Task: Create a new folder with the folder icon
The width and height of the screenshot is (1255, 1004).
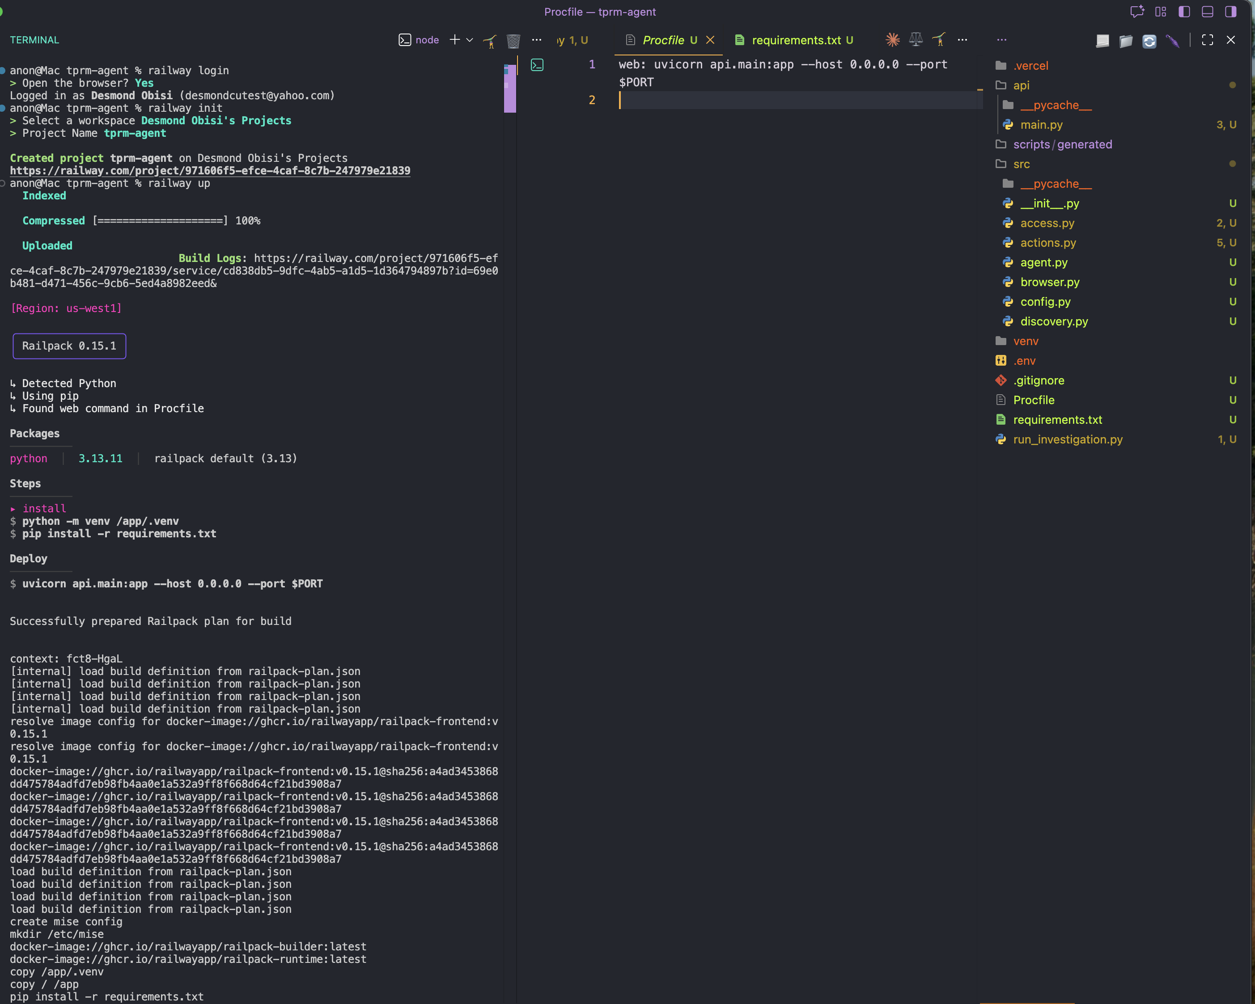Action: pyautogui.click(x=1126, y=41)
